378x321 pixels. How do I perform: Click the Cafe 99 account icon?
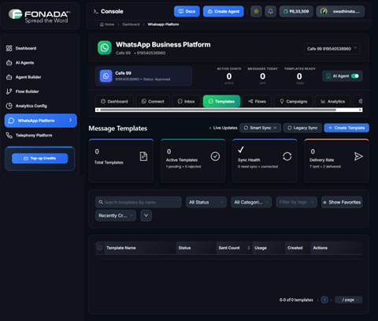106,76
